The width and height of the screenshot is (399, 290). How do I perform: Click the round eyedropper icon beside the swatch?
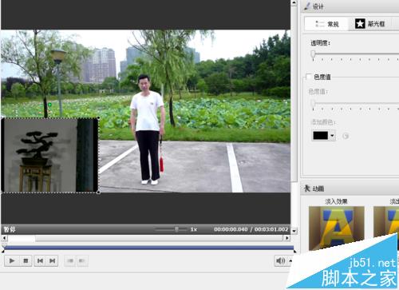click(346, 136)
